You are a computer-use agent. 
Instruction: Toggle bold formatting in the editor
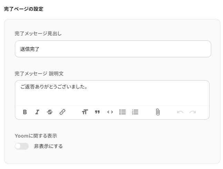coord(25,112)
